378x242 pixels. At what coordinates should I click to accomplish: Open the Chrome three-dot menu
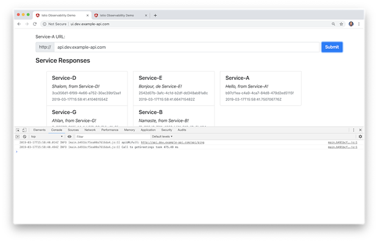358,24
